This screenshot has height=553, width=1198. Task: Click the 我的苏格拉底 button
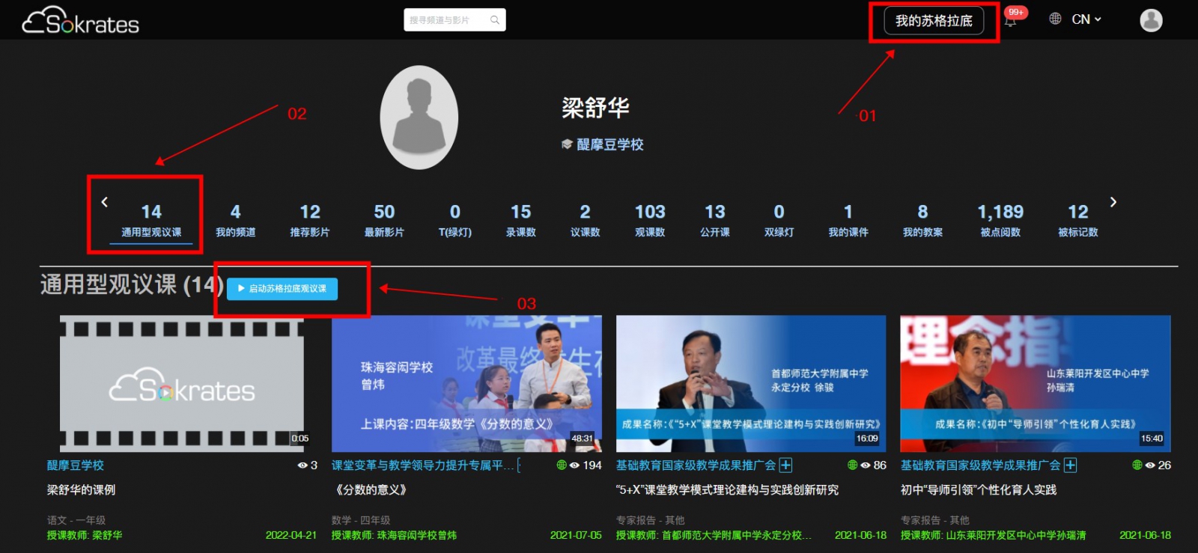click(x=934, y=21)
